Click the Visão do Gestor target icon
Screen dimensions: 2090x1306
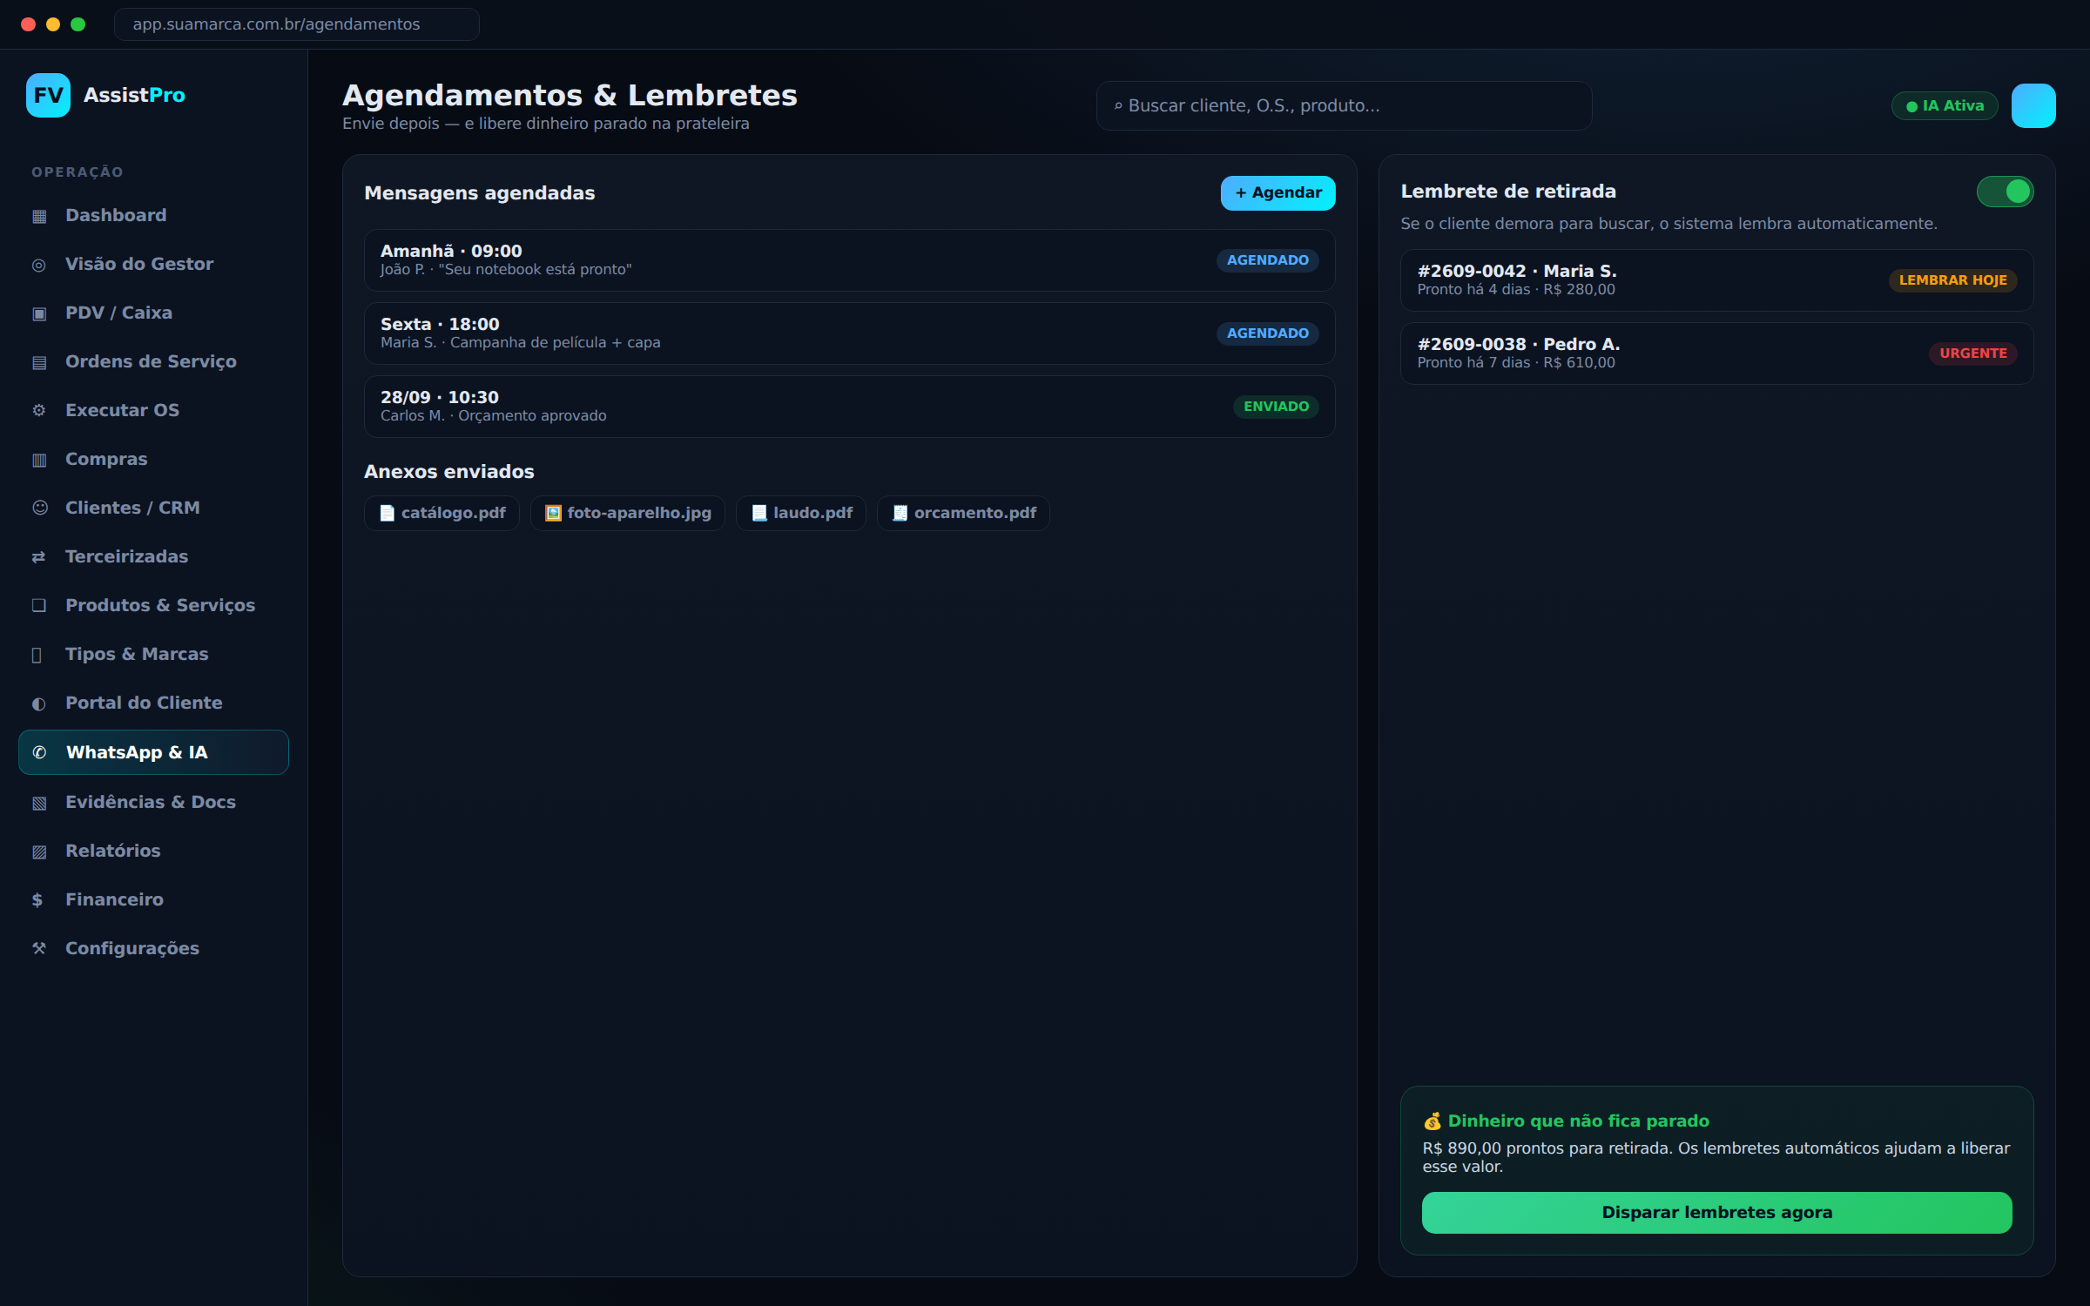(x=39, y=265)
